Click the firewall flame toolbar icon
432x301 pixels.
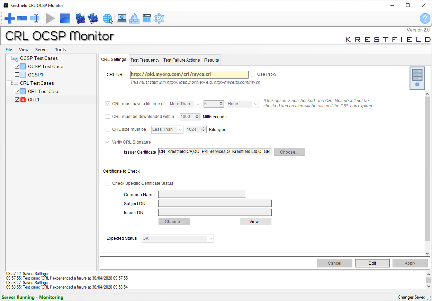134,18
